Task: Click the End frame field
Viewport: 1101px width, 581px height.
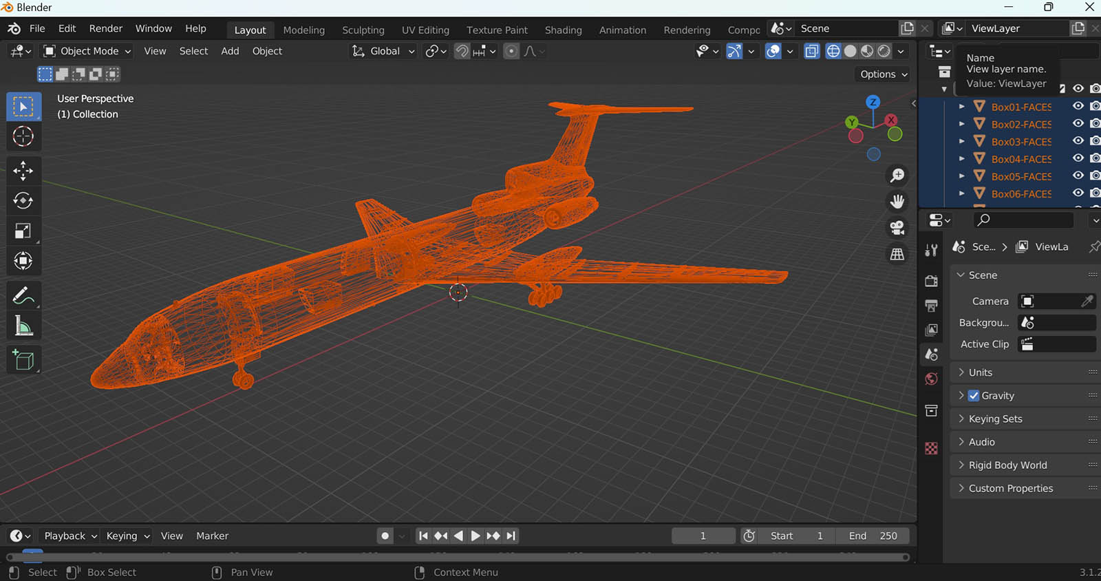Action: tap(873, 536)
